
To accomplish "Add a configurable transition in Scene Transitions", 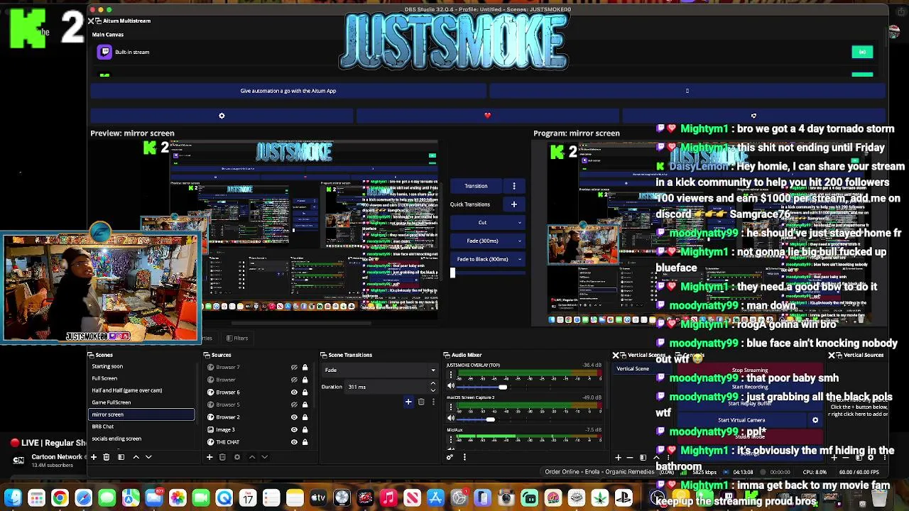I will pyautogui.click(x=408, y=402).
